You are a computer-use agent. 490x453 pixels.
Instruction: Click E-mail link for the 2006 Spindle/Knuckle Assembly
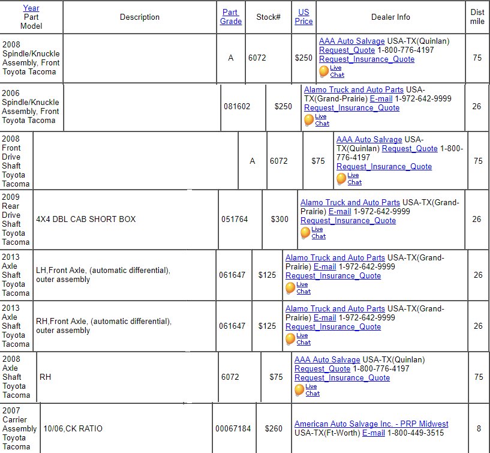381,99
